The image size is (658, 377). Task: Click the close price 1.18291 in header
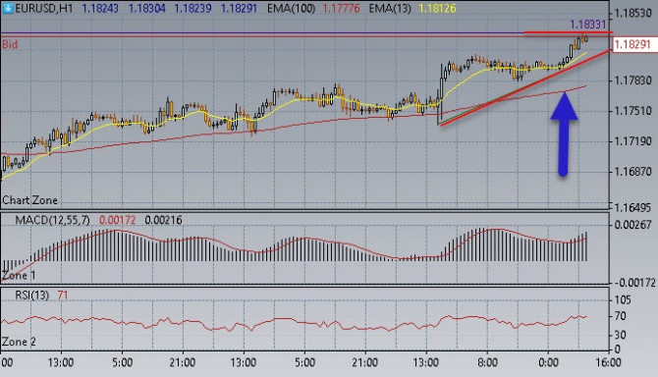click(x=239, y=9)
